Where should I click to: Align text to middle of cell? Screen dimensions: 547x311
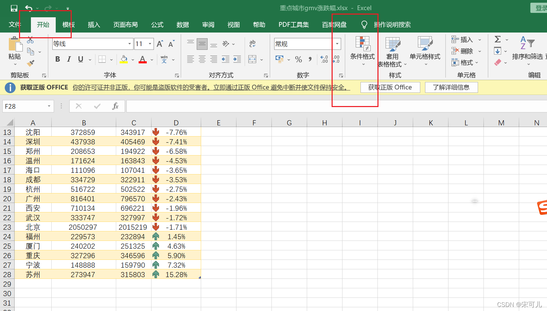pos(202,44)
